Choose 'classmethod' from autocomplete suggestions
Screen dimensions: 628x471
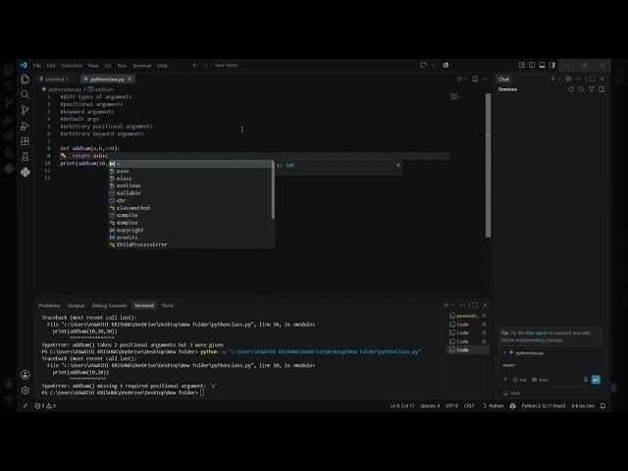click(x=191, y=208)
